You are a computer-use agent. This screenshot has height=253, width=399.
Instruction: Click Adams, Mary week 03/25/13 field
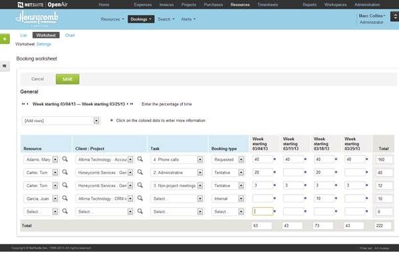click(x=355, y=159)
